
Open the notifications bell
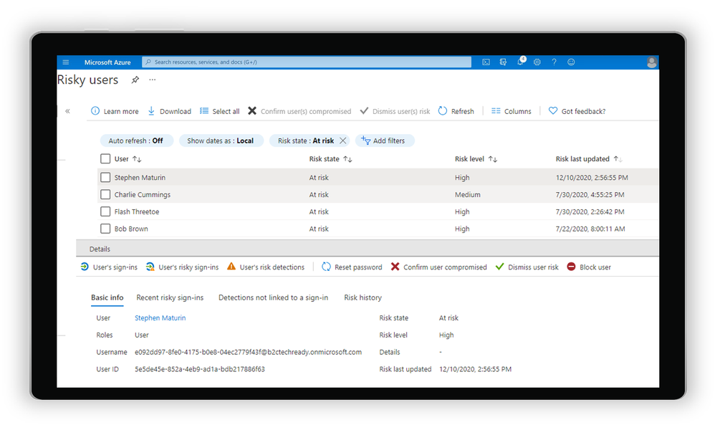(520, 62)
